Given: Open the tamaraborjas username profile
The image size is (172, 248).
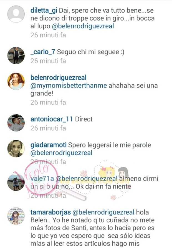Looking at the screenshot, I should point(50,212).
